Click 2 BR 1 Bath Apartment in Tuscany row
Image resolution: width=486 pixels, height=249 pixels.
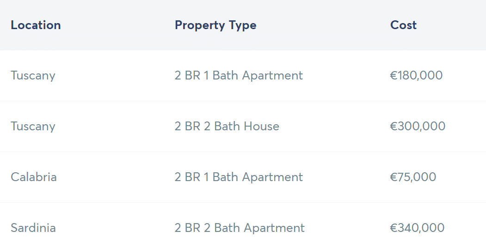click(239, 76)
